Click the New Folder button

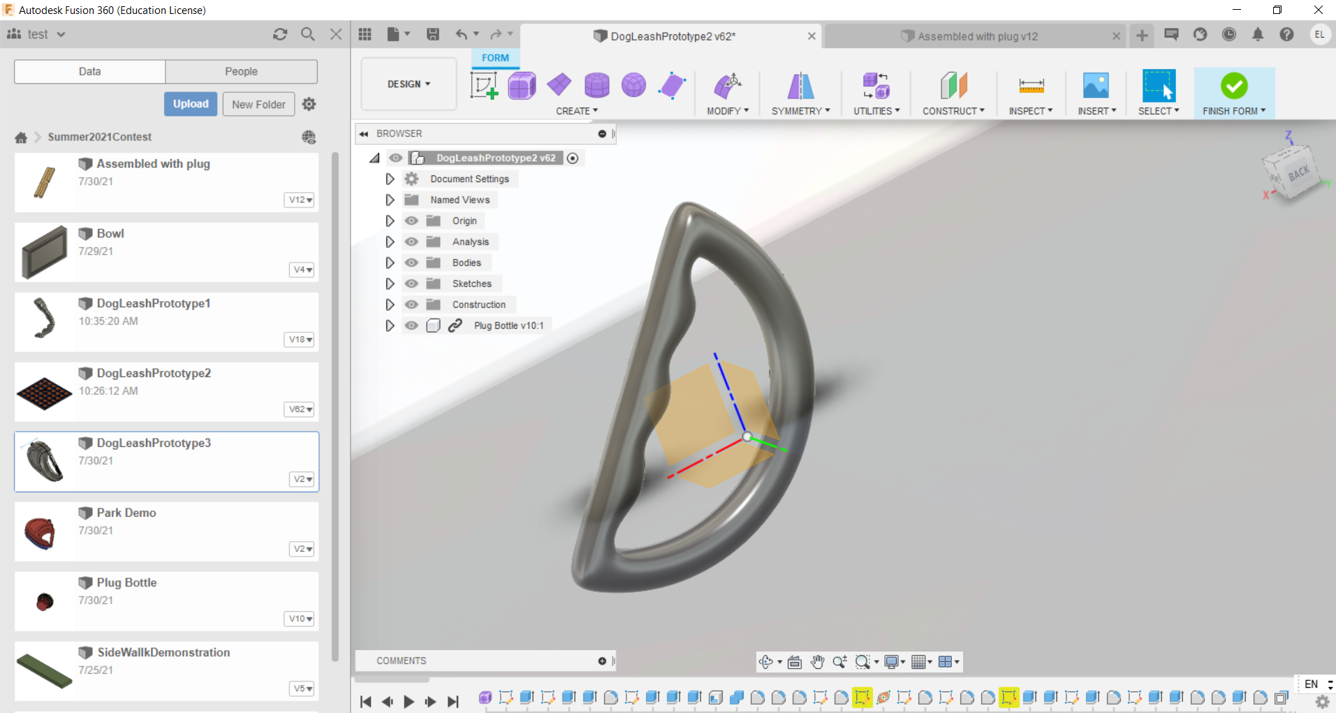point(258,103)
